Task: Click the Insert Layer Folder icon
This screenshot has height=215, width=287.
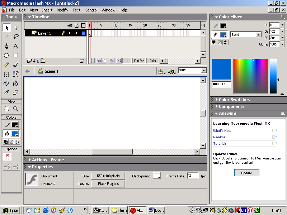Action: tap(43, 61)
